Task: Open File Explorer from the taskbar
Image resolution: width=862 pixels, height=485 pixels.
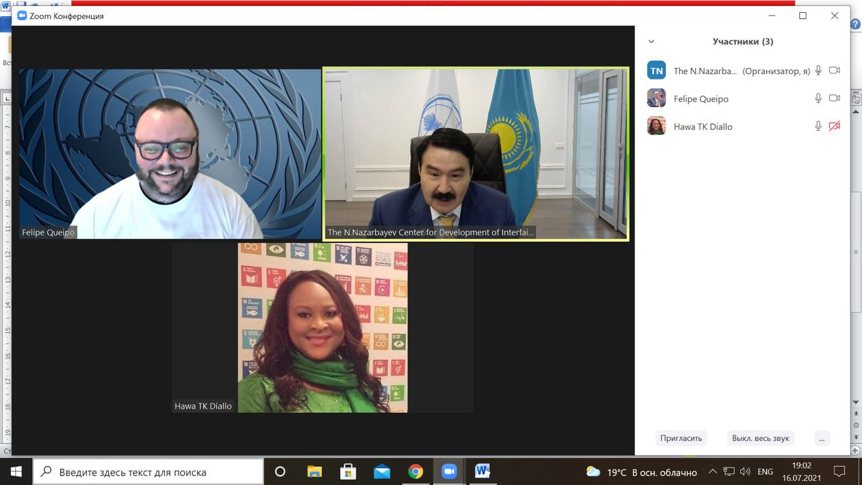Action: [x=314, y=472]
